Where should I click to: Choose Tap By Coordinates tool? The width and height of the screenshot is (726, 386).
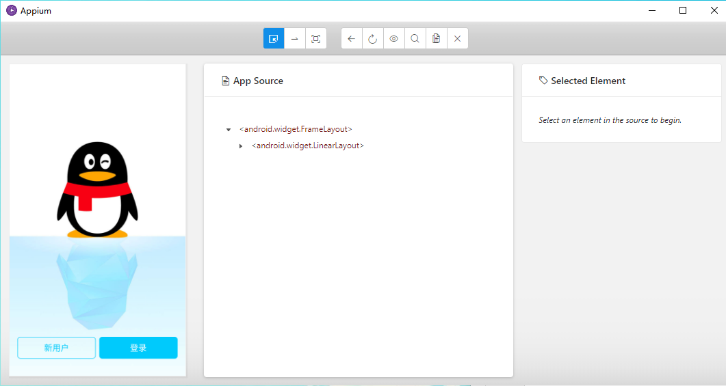coord(315,38)
